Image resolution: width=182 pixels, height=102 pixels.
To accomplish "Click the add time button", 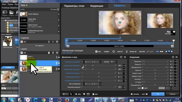I will point(142,52).
